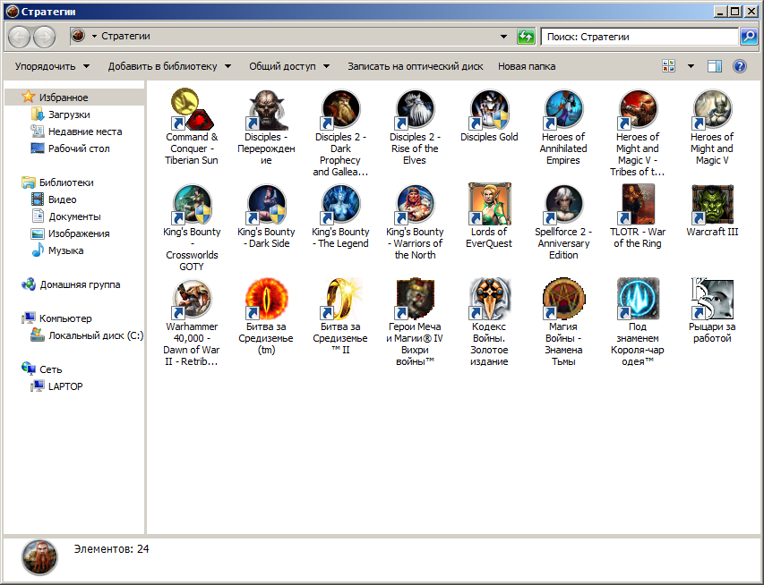Viewport: 764px width, 585px height.
Task: Open the Документы library
Action: click(x=74, y=216)
